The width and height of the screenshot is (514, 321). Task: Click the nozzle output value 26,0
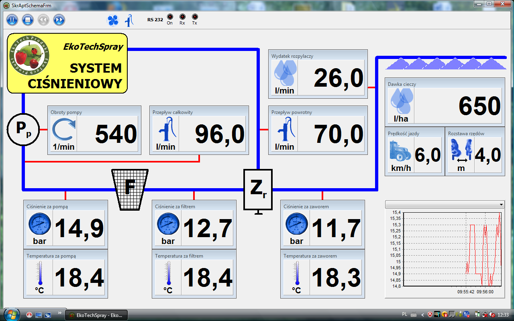339,78
